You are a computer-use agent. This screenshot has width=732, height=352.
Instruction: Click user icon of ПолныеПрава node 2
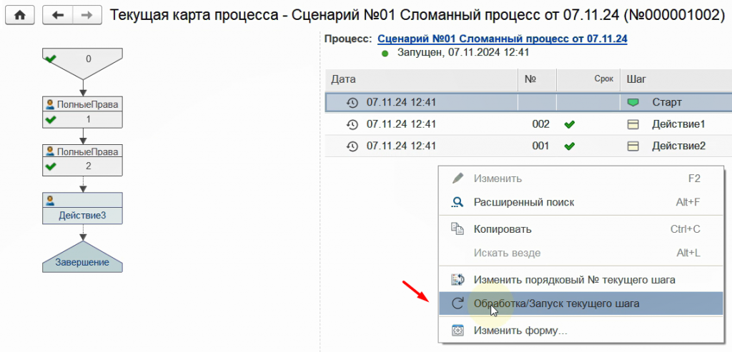point(51,151)
